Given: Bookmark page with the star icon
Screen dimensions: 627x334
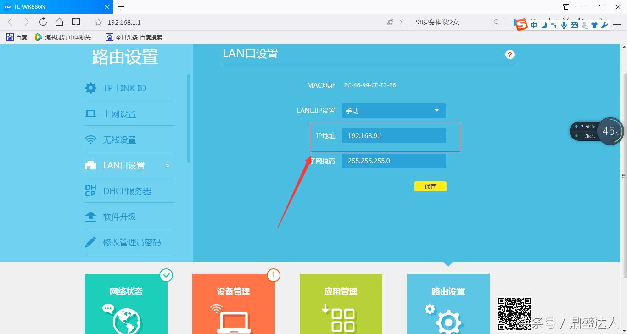Looking at the screenshot, I should point(99,22).
